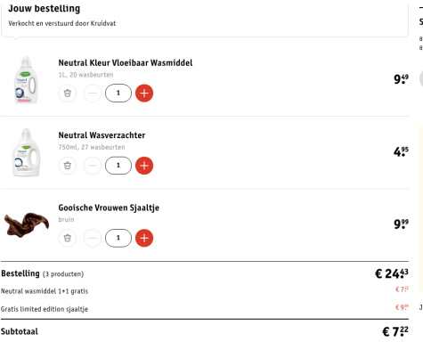
Task: Delete Neutral Wasverzachter with trash icon
Action: [x=68, y=166]
